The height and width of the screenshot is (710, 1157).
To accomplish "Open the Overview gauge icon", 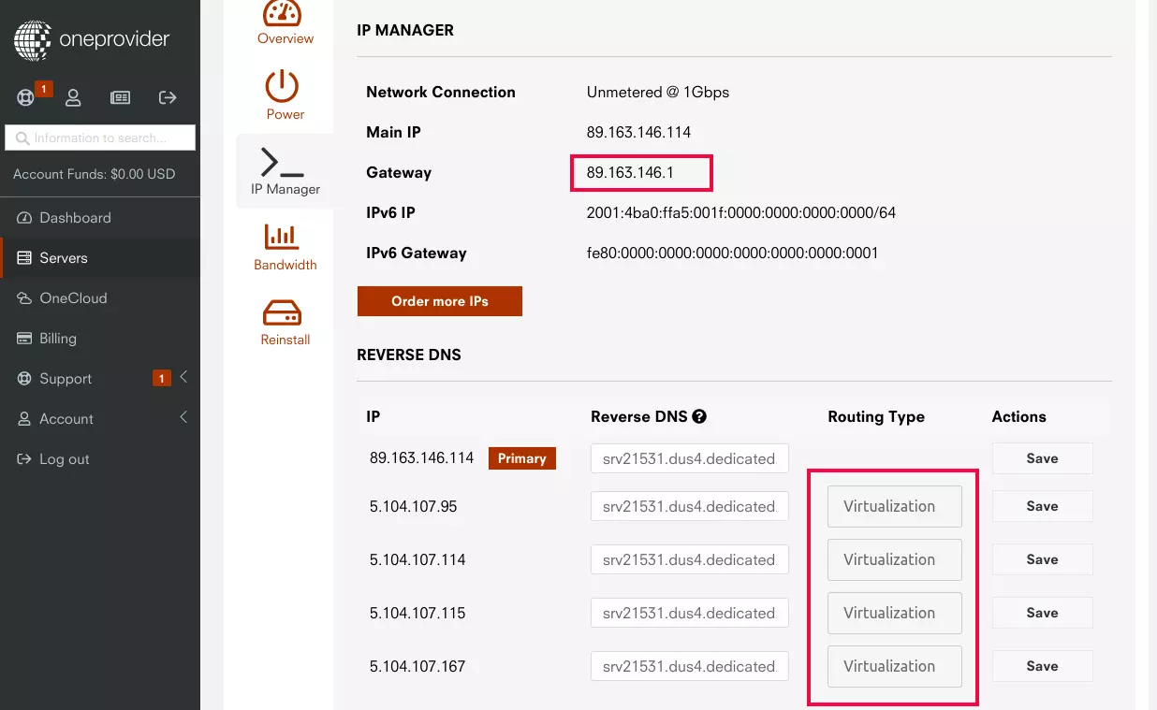I will [285, 20].
